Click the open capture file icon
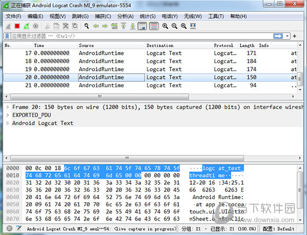The width and height of the screenshot is (307, 235). (47, 26)
